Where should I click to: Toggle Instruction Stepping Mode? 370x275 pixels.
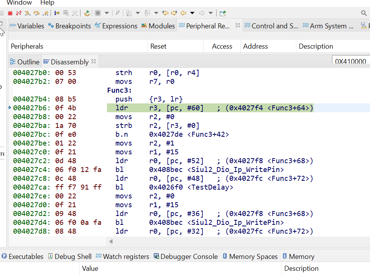pos(57,13)
